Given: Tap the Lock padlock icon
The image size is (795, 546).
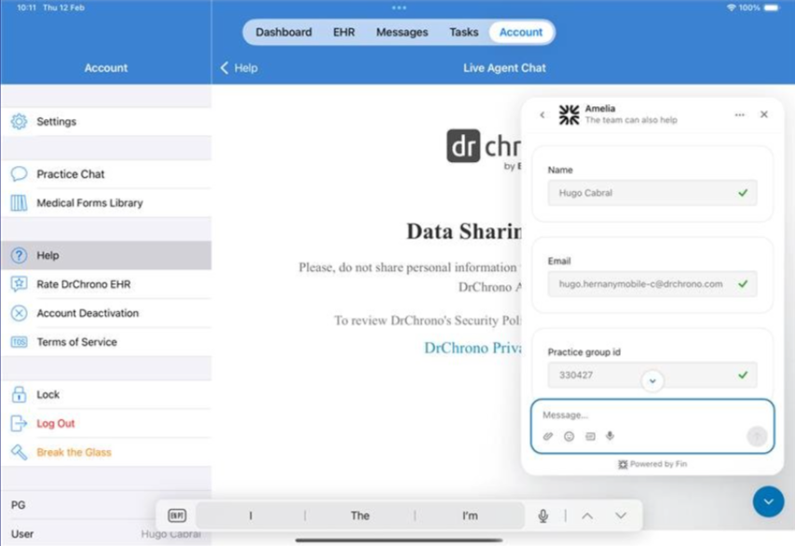Looking at the screenshot, I should pyautogui.click(x=19, y=394).
